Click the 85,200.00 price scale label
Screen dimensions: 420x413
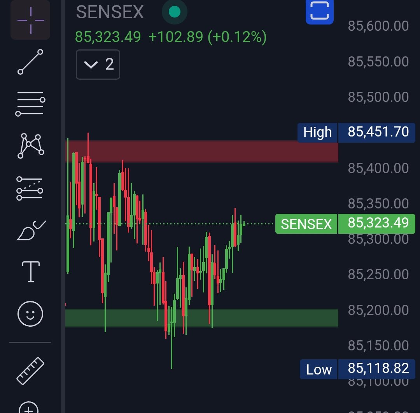point(378,310)
